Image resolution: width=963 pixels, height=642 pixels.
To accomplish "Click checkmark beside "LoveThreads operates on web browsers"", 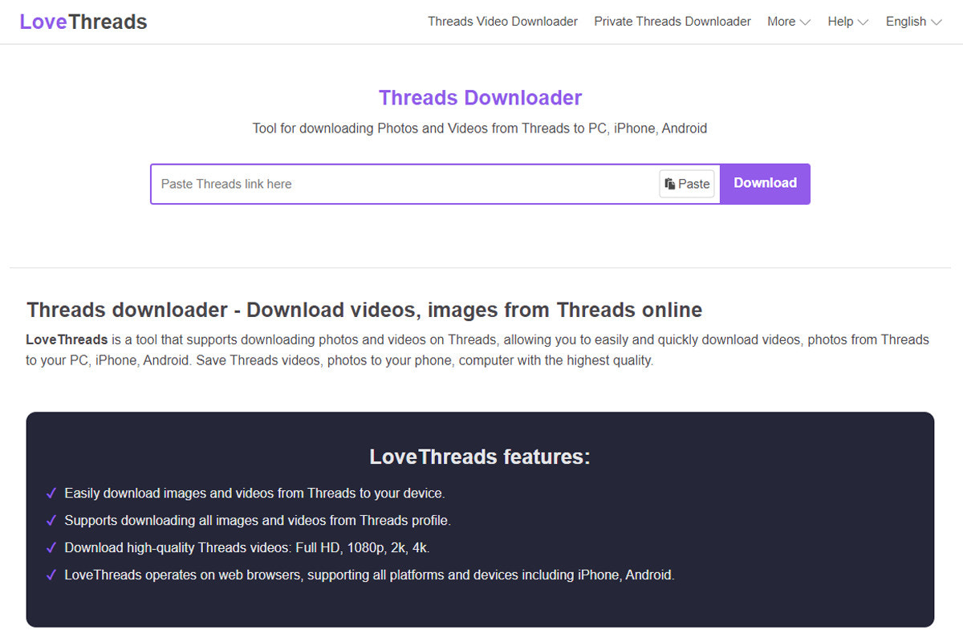I will (51, 575).
